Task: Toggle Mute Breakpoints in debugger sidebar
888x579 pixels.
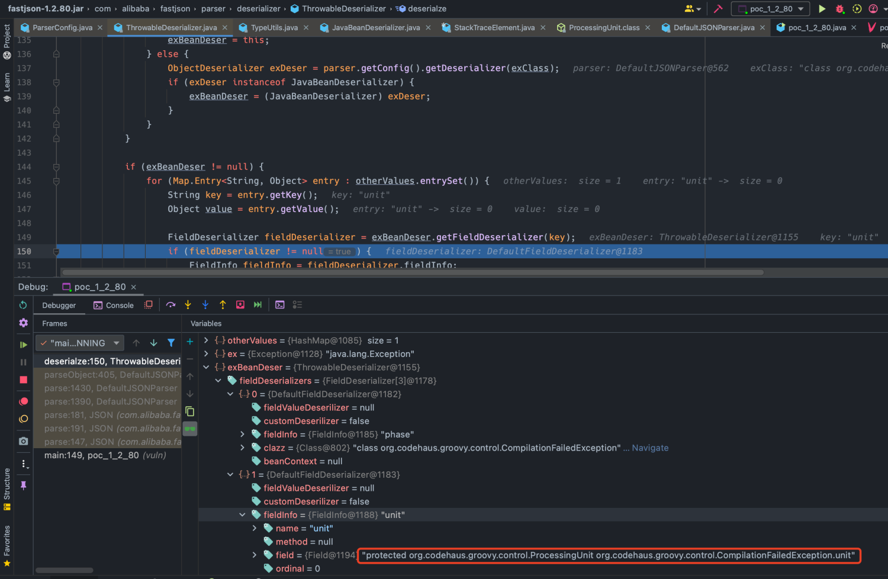Action: 24,419
